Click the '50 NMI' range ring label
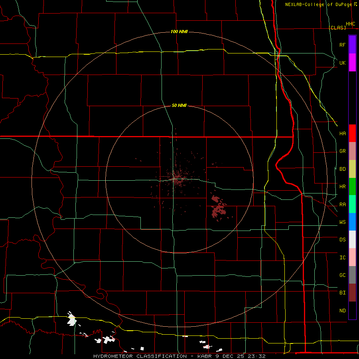Image resolution: width=359 pixels, height=359 pixels. pyautogui.click(x=179, y=105)
